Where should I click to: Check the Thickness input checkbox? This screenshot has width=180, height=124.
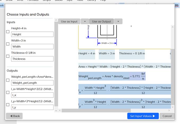(x=8, y=56)
